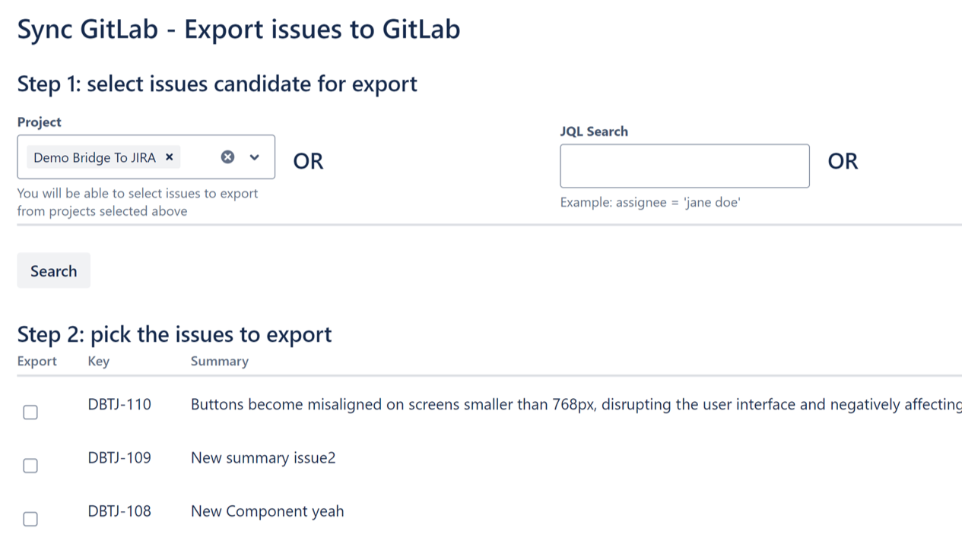
Task: Open issue DBTJ-109
Action: tap(119, 457)
